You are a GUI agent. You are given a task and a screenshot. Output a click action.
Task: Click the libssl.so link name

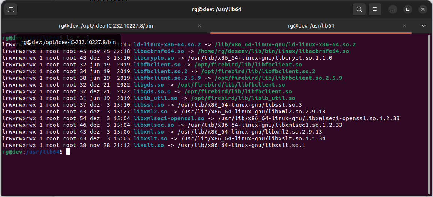pos(149,105)
